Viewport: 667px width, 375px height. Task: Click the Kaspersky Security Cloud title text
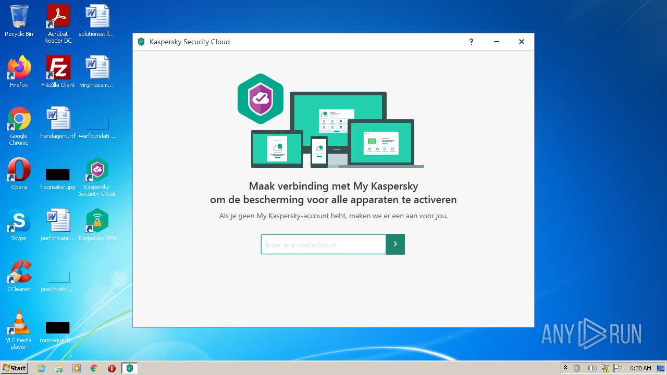pos(190,42)
